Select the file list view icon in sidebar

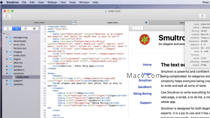click(x=16, y=28)
